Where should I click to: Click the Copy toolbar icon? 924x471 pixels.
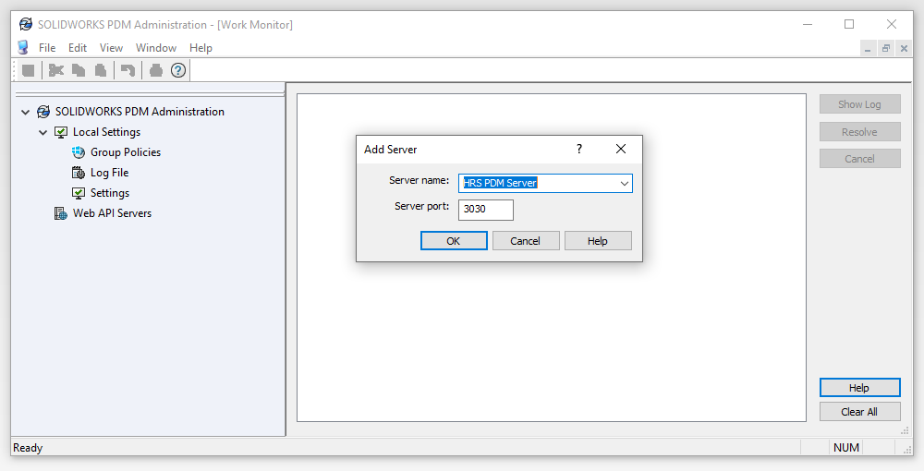coord(79,70)
